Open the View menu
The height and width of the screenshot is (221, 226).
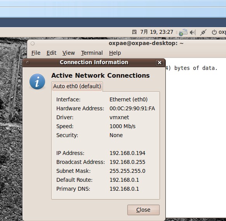(x=69, y=53)
